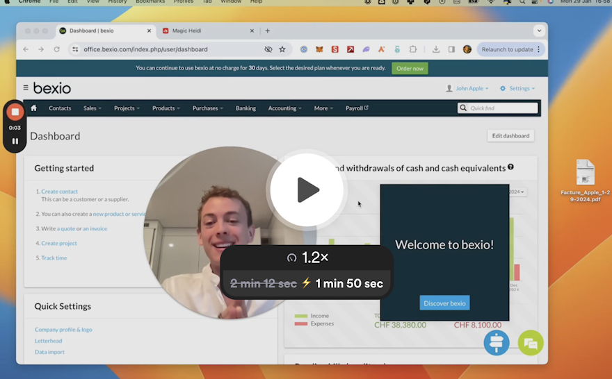The height and width of the screenshot is (379, 612).
Task: Open Banking in the navigation bar
Action: click(245, 108)
